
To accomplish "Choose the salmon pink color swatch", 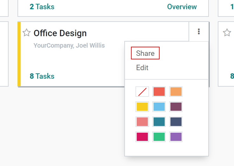I will click(142, 122).
